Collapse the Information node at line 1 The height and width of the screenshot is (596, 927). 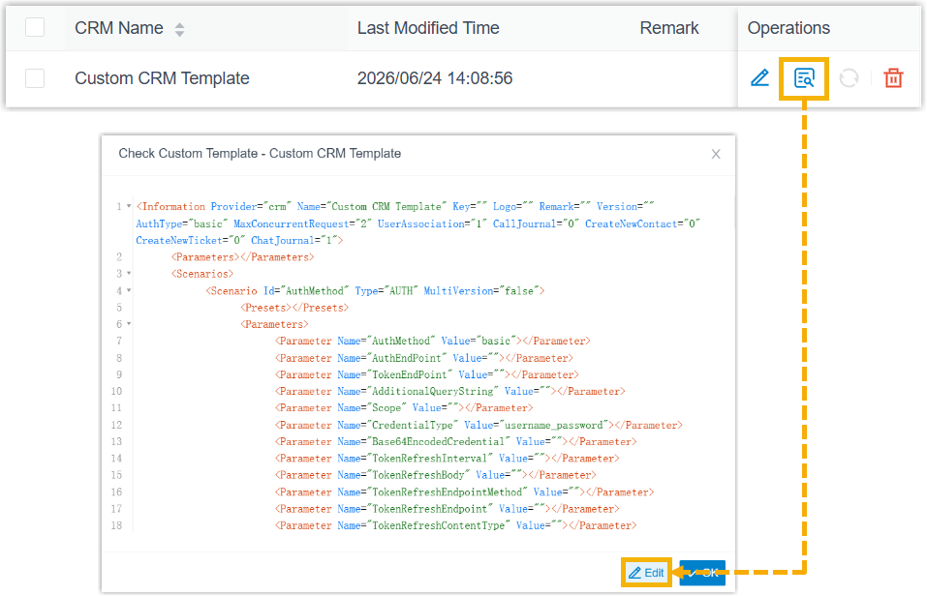pyautogui.click(x=129, y=206)
